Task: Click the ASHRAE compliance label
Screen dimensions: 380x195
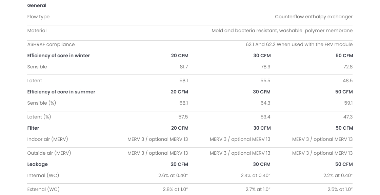Action: pos(51,44)
